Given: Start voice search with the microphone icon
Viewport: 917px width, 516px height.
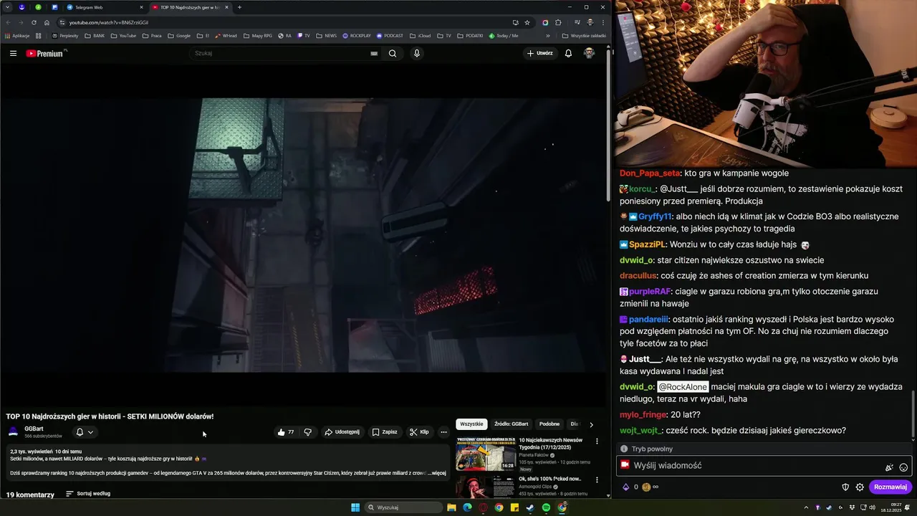Looking at the screenshot, I should click(x=416, y=53).
